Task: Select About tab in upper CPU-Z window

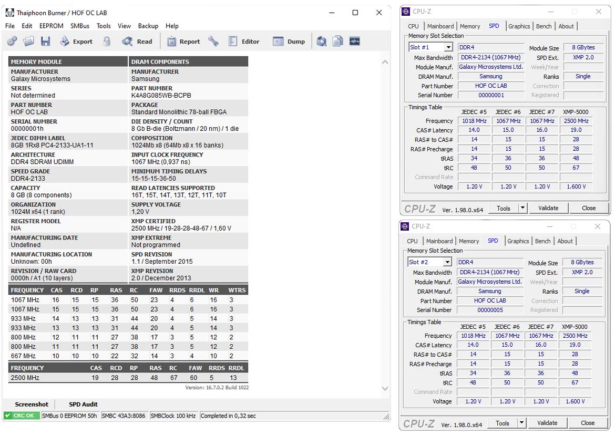Action: coord(566,26)
